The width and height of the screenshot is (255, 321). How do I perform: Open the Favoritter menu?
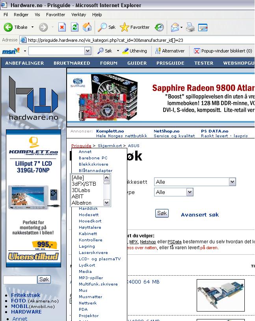click(x=56, y=15)
